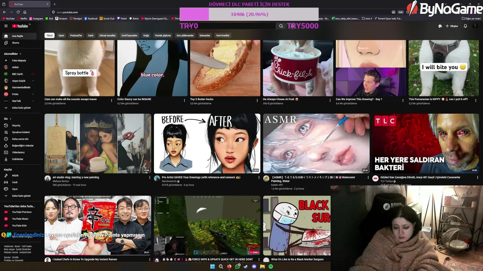This screenshot has height=271, width=483.
Task: Open the Instagram bookmark
Action: point(36,18)
